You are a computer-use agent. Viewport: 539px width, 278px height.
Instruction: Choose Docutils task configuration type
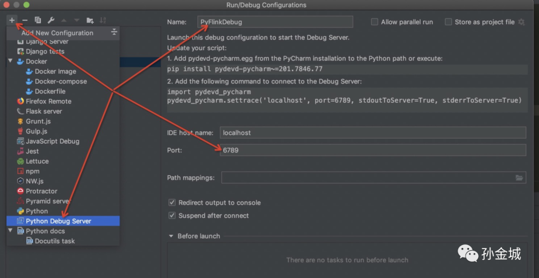[63, 241]
